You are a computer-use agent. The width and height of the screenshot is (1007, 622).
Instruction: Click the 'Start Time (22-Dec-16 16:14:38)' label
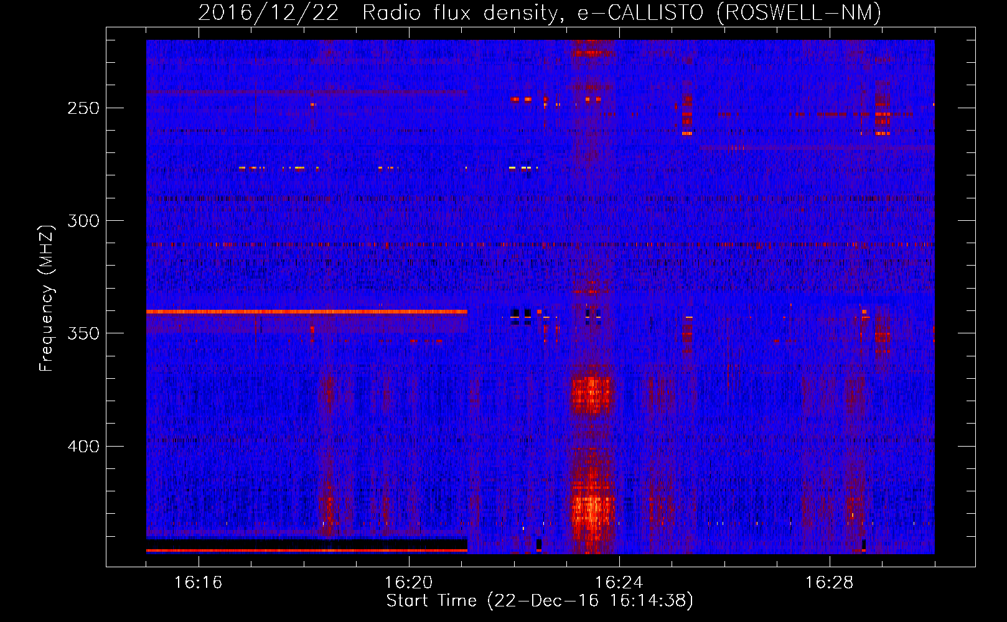[540, 601]
